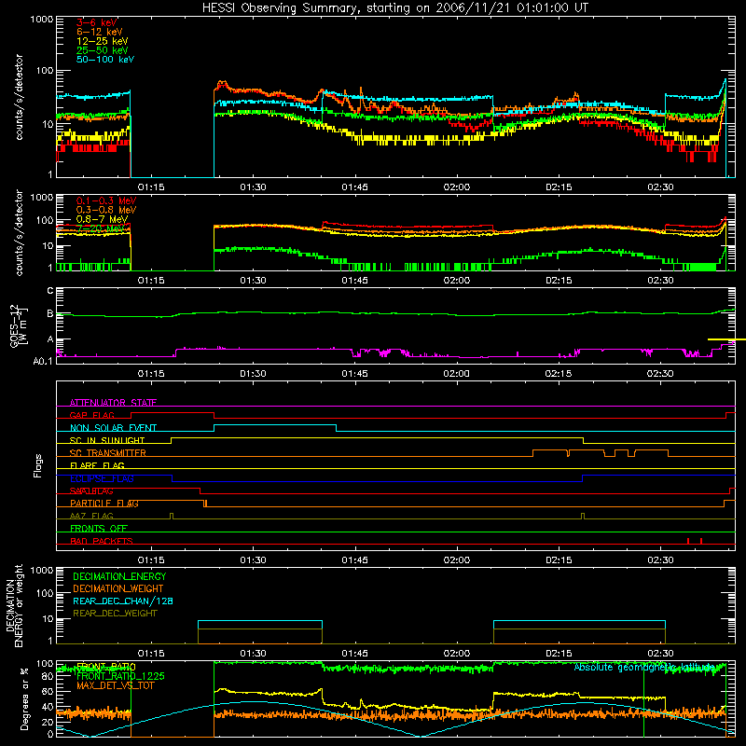Select the NON_SOLAR_EVENT flag label
Image resolution: width=746 pixels, height=746 pixels.
[113, 428]
